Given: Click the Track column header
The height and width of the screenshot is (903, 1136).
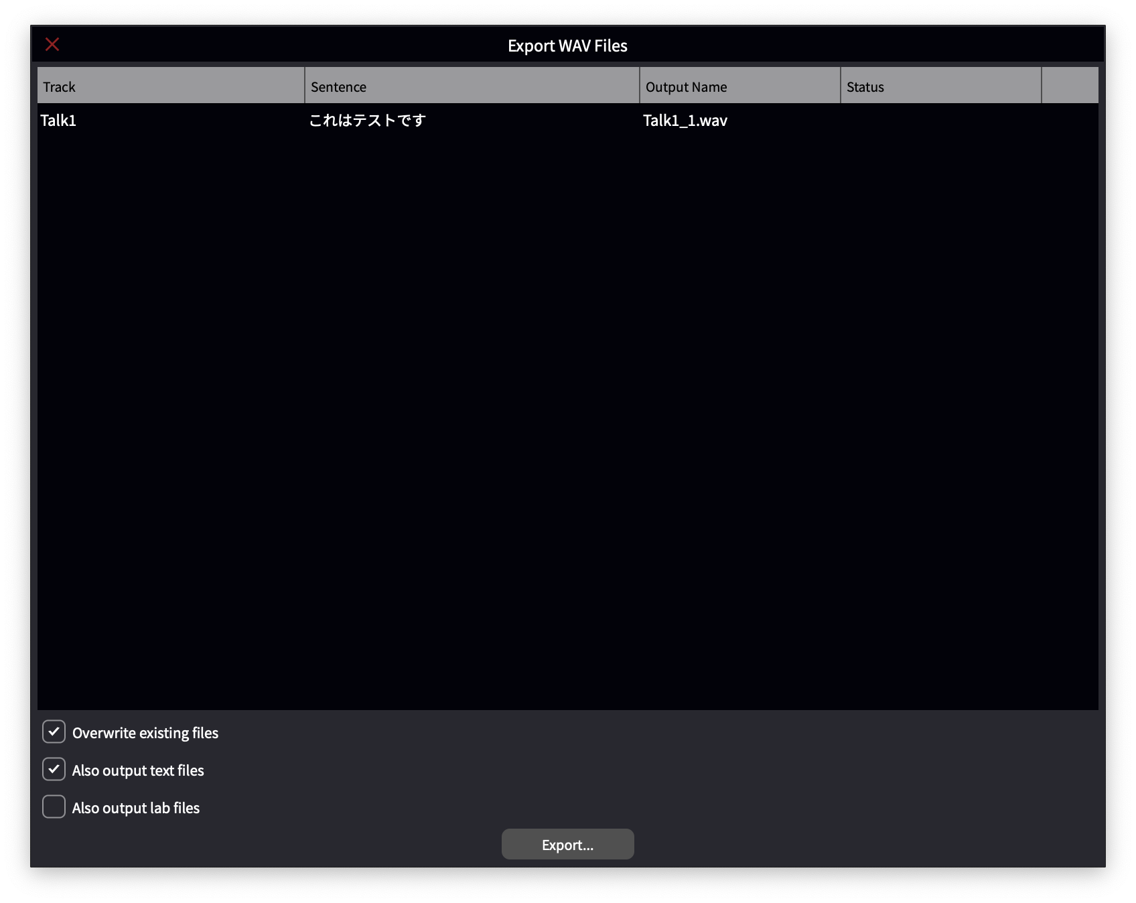Looking at the screenshot, I should point(170,86).
